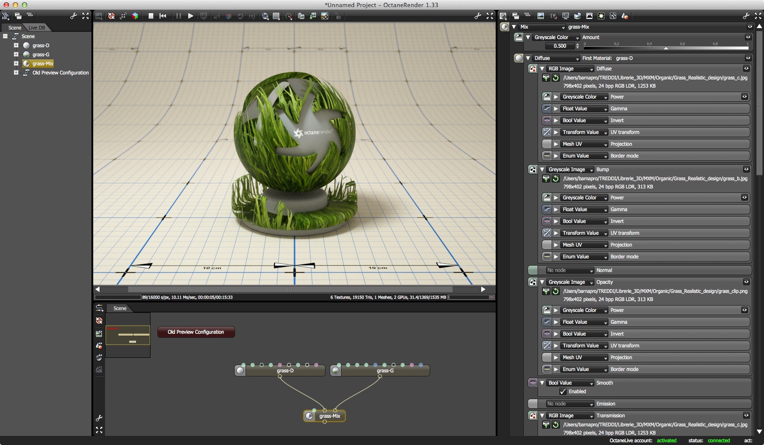Click the outliner tree-view options icon

coord(6,16)
